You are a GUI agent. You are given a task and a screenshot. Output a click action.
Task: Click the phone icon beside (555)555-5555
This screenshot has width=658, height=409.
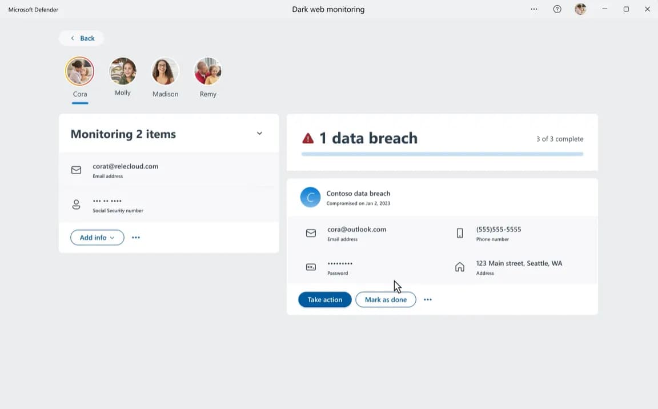(459, 233)
